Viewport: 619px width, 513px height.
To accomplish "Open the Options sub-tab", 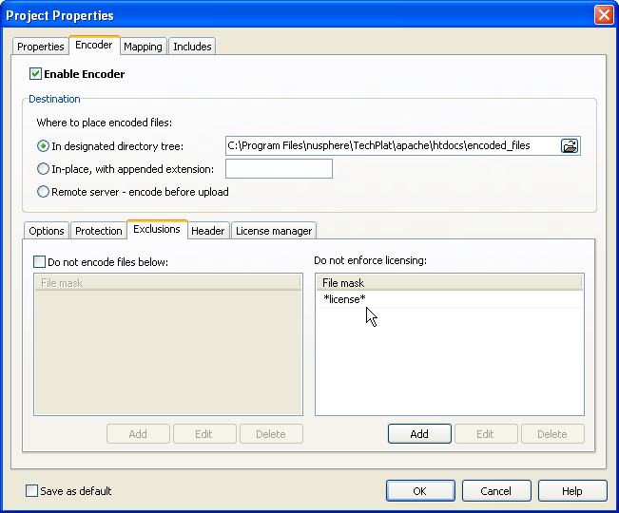I will click(x=46, y=231).
